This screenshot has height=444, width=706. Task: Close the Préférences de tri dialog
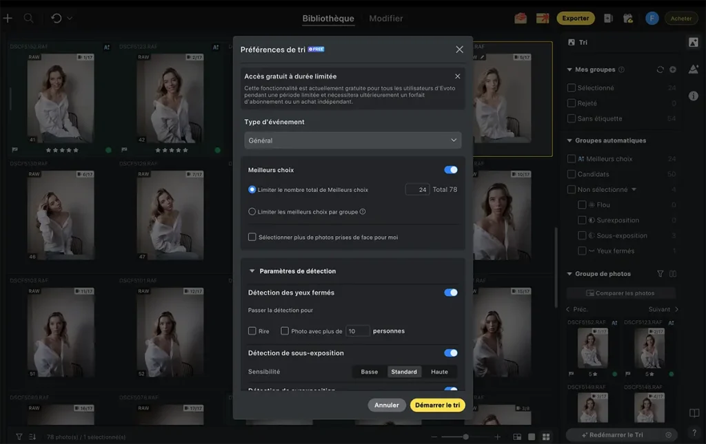(459, 50)
